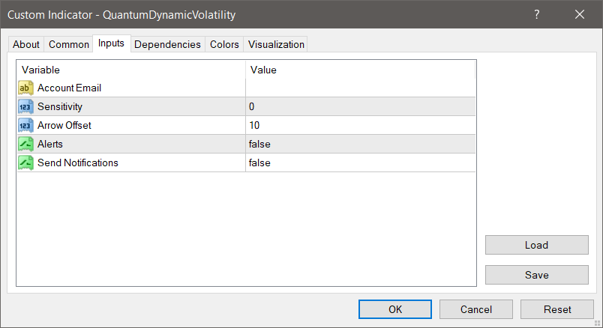Select the Visualization tab

(276, 44)
